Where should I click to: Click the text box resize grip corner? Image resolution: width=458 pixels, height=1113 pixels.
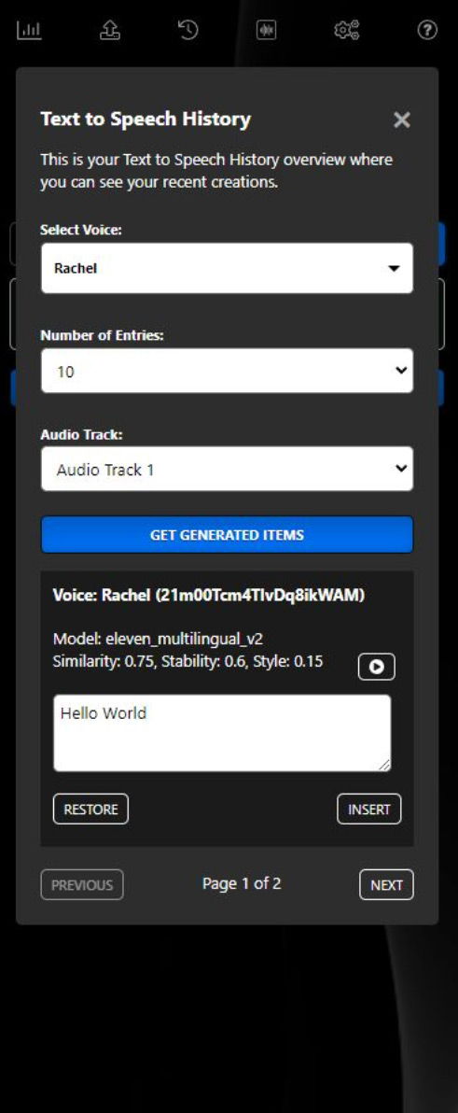tap(384, 765)
